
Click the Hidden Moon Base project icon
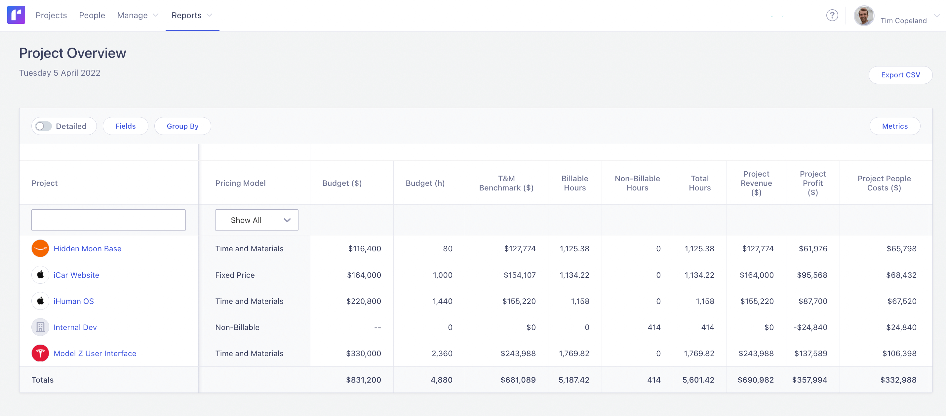(x=40, y=248)
